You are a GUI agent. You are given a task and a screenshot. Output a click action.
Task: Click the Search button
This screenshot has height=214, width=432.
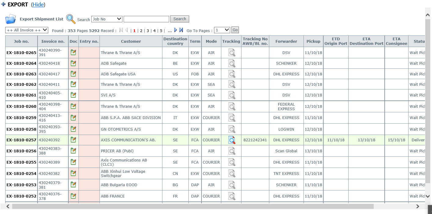[180, 19]
